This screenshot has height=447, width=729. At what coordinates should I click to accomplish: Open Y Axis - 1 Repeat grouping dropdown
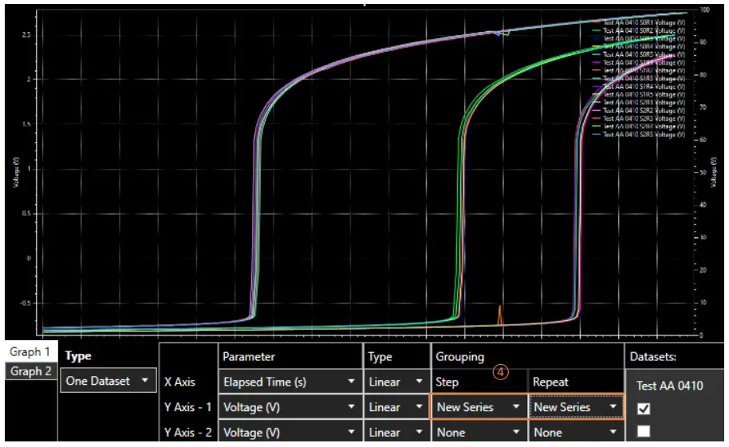(x=576, y=407)
